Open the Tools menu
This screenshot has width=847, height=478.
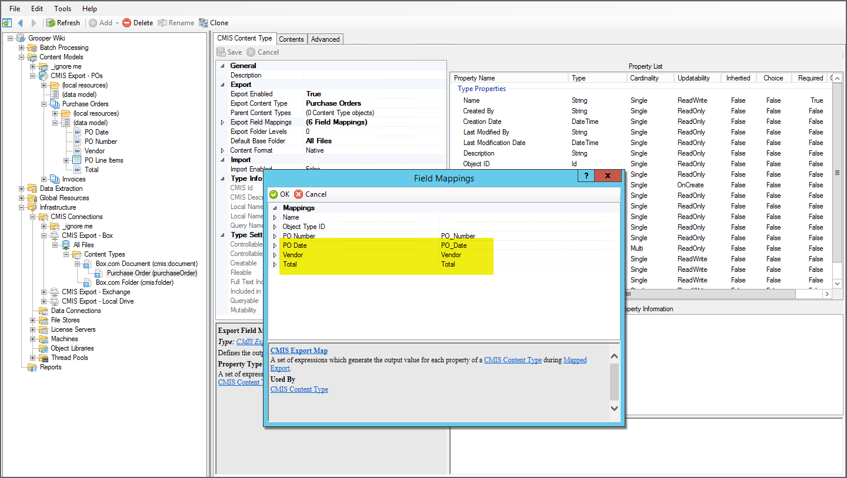(62, 9)
